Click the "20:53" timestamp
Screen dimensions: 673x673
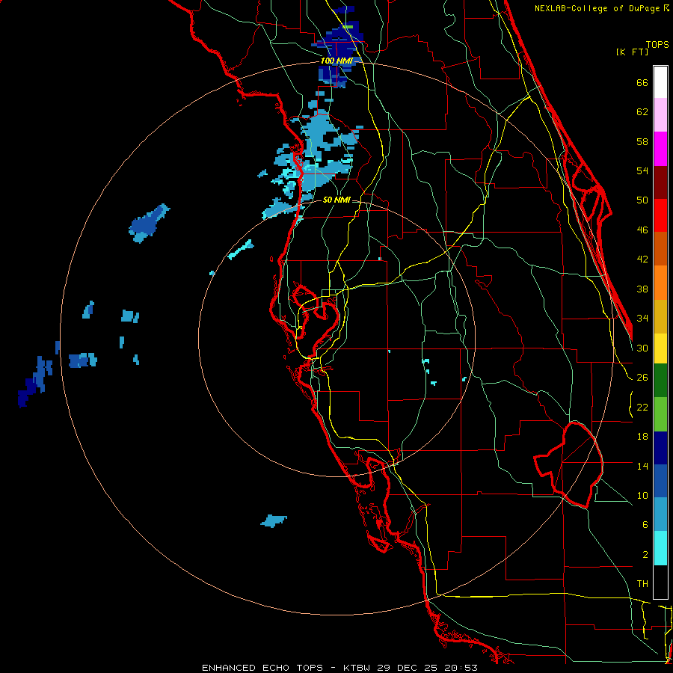coord(461,668)
